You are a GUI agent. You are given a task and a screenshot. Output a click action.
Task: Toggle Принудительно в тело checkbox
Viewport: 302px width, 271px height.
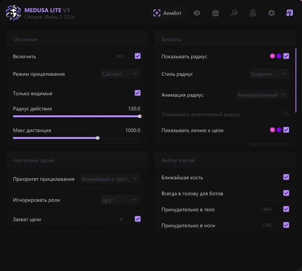(286, 209)
